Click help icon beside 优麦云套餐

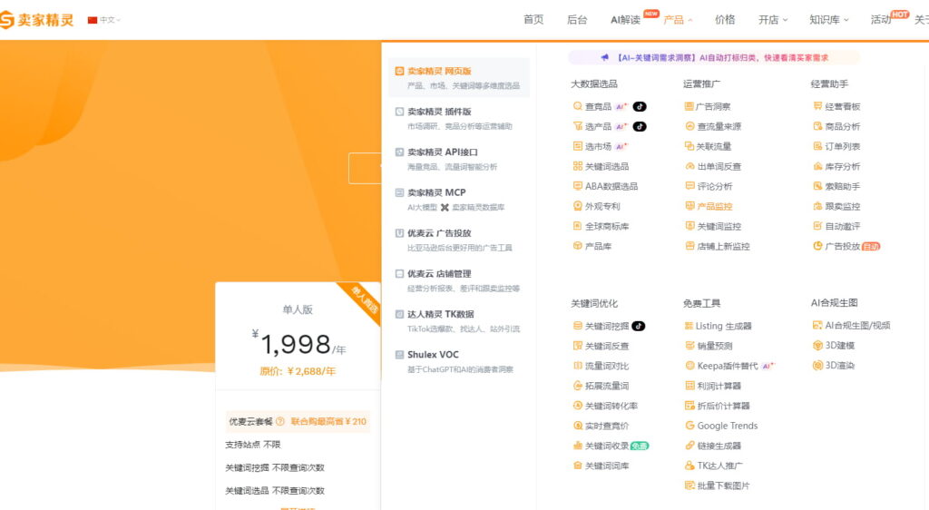(280, 421)
